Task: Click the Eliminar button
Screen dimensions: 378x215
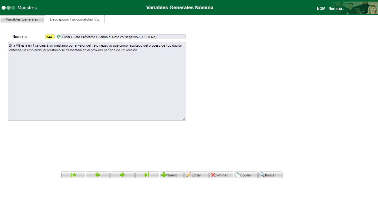Action: click(x=221, y=175)
